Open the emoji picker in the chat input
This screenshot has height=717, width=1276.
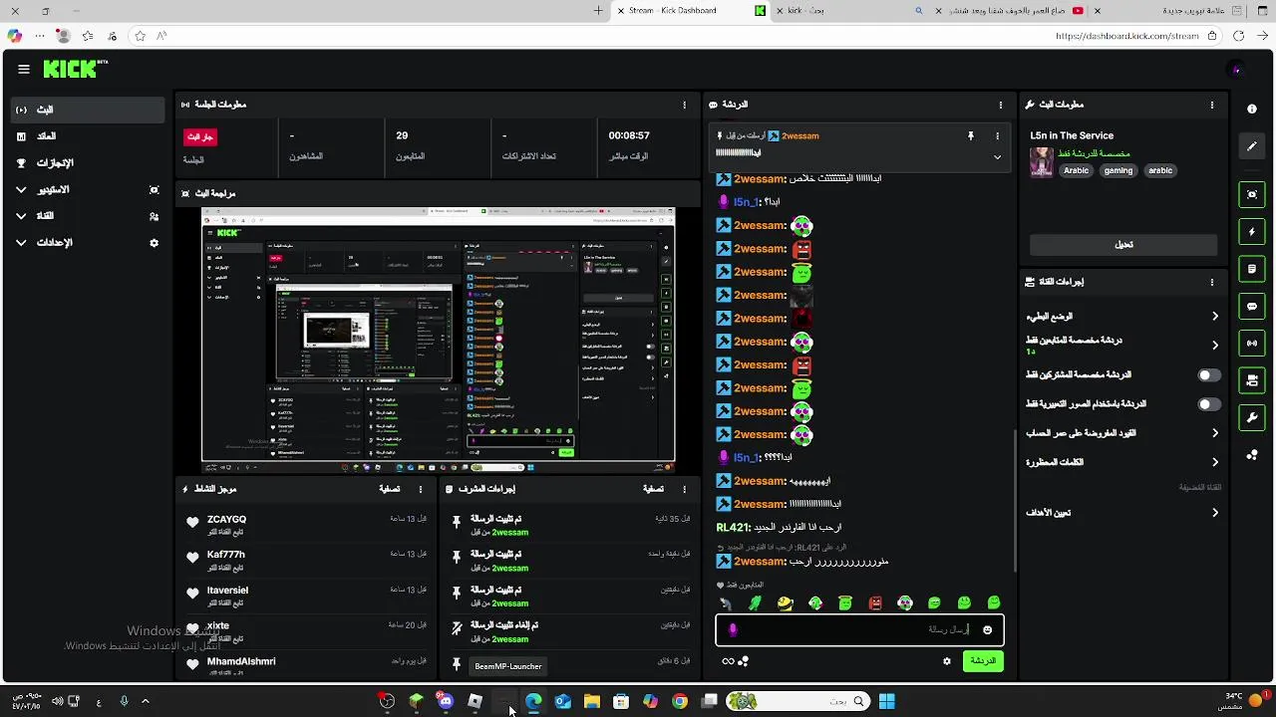[x=988, y=629]
